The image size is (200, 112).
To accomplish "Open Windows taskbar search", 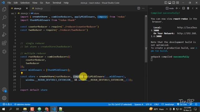I will pos(11,109).
